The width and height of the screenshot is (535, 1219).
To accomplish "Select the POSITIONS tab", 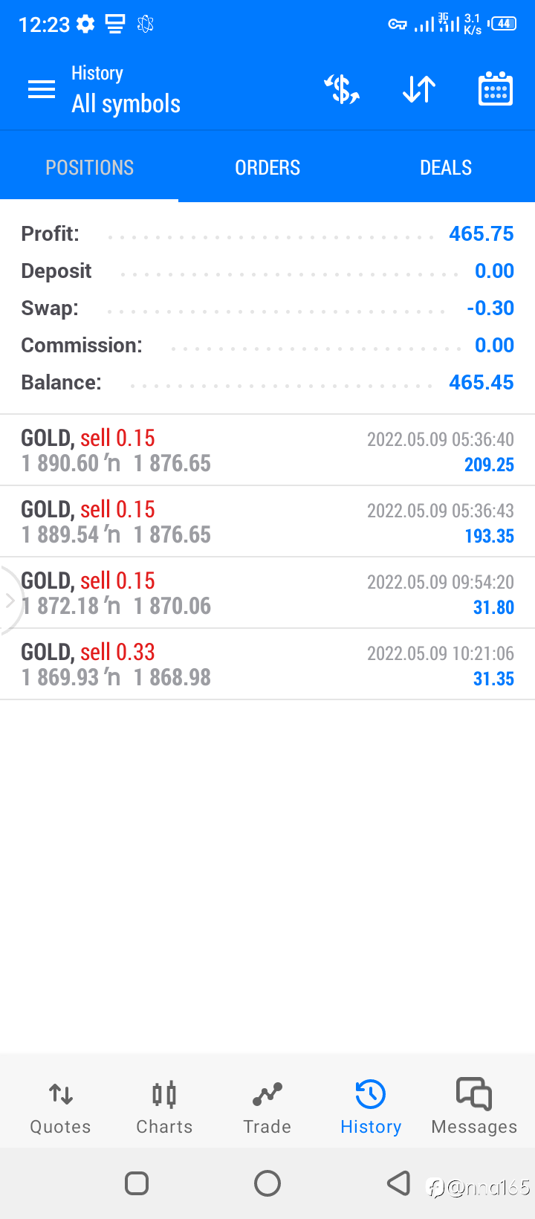I will pos(89,167).
